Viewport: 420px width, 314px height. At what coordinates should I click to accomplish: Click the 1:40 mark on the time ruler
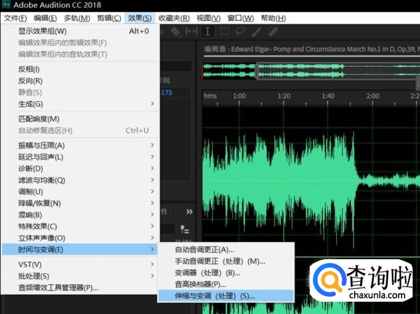click(328, 96)
